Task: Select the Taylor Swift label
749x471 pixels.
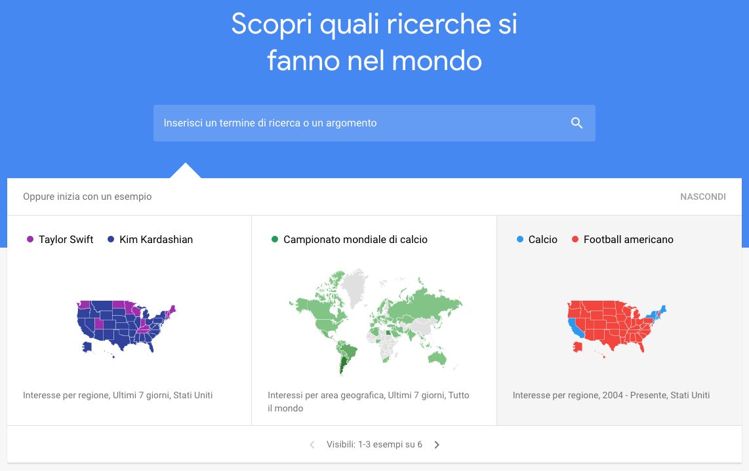Action: (66, 240)
